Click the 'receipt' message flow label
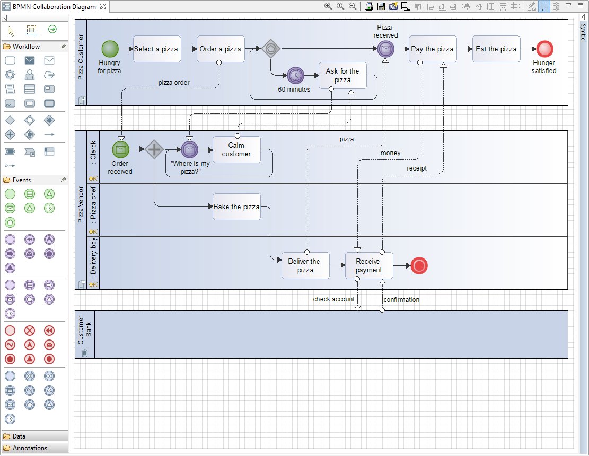Image resolution: width=589 pixels, height=456 pixels. [x=417, y=168]
